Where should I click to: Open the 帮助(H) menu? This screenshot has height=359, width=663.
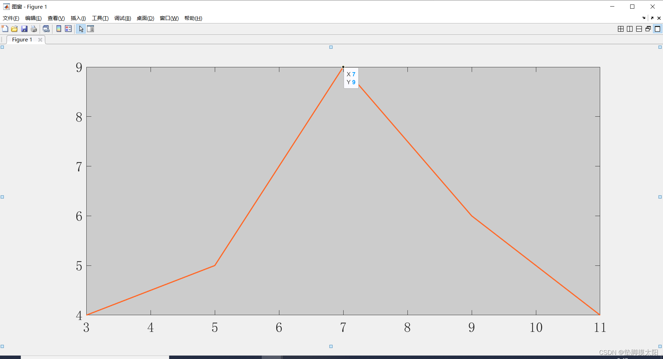[193, 18]
